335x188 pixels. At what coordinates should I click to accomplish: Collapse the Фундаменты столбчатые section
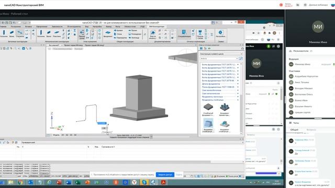[220, 100]
